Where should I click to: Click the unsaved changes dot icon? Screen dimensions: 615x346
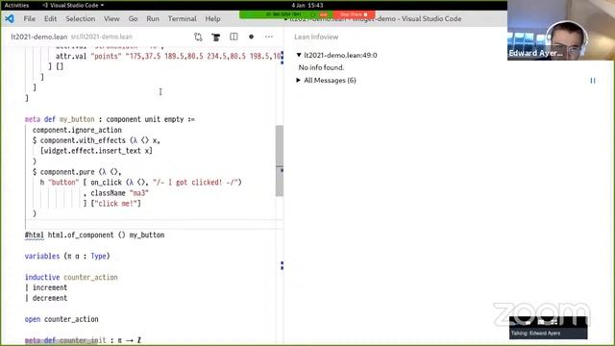point(251,37)
